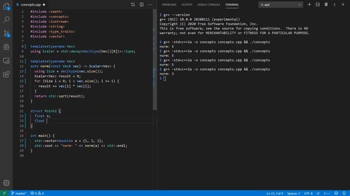Click the editor vertical scrollbar
The height and width of the screenshot is (196, 350).
coord(155,59)
